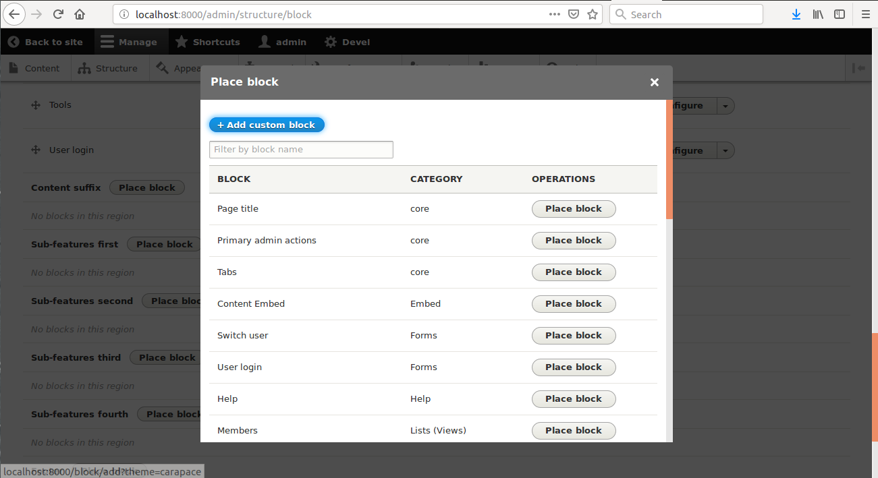Open the ellipsis page actions menu

[x=554, y=13]
